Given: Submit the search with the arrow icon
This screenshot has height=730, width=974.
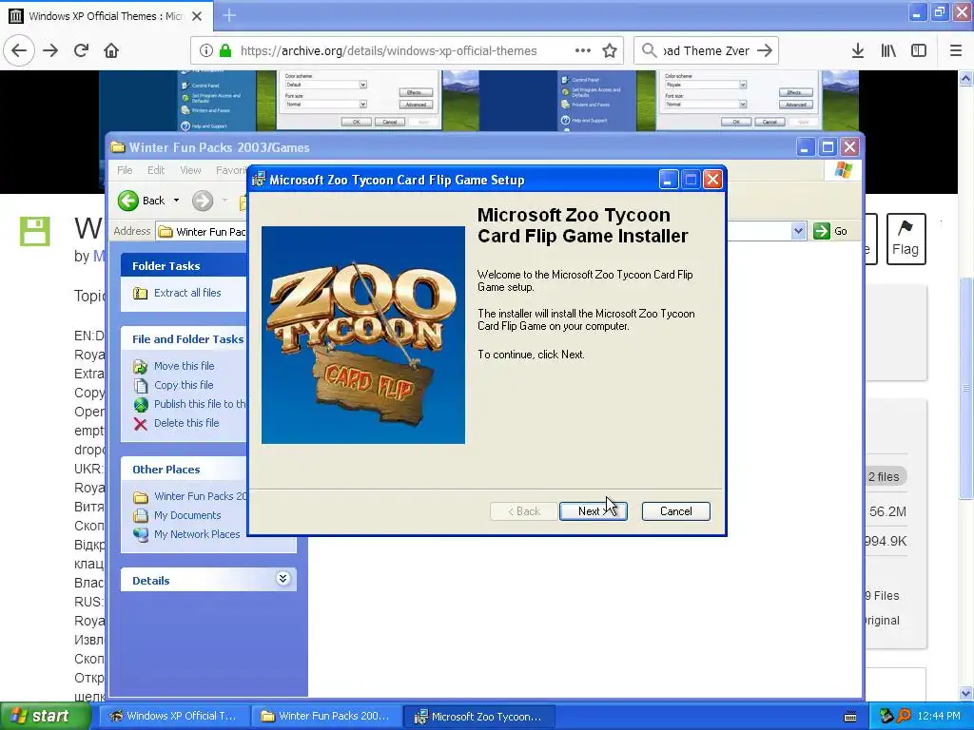Looking at the screenshot, I should [x=766, y=50].
